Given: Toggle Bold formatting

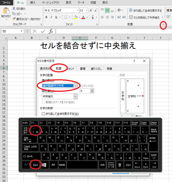Looking at the screenshot, I should click(46, 17).
